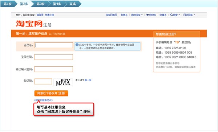Expand the 网站导航 dropdown

[x=189, y=15]
